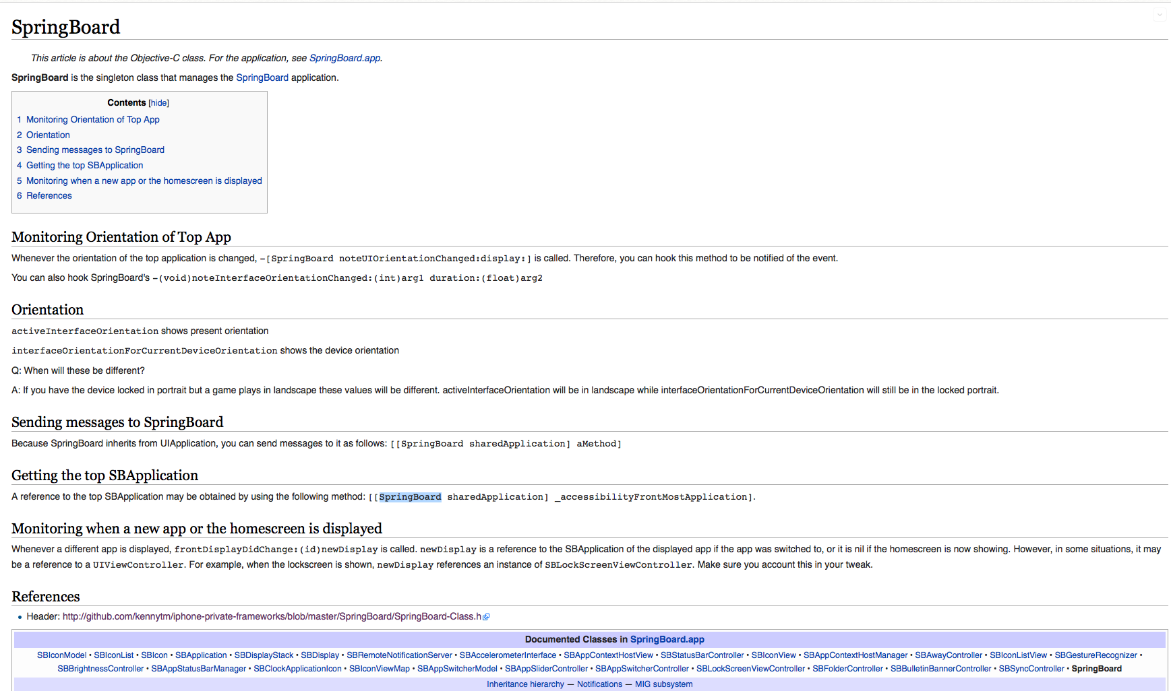Viewport: 1171px width, 691px height.
Task: Open SBAppStatusBarManager link
Action: 198,669
